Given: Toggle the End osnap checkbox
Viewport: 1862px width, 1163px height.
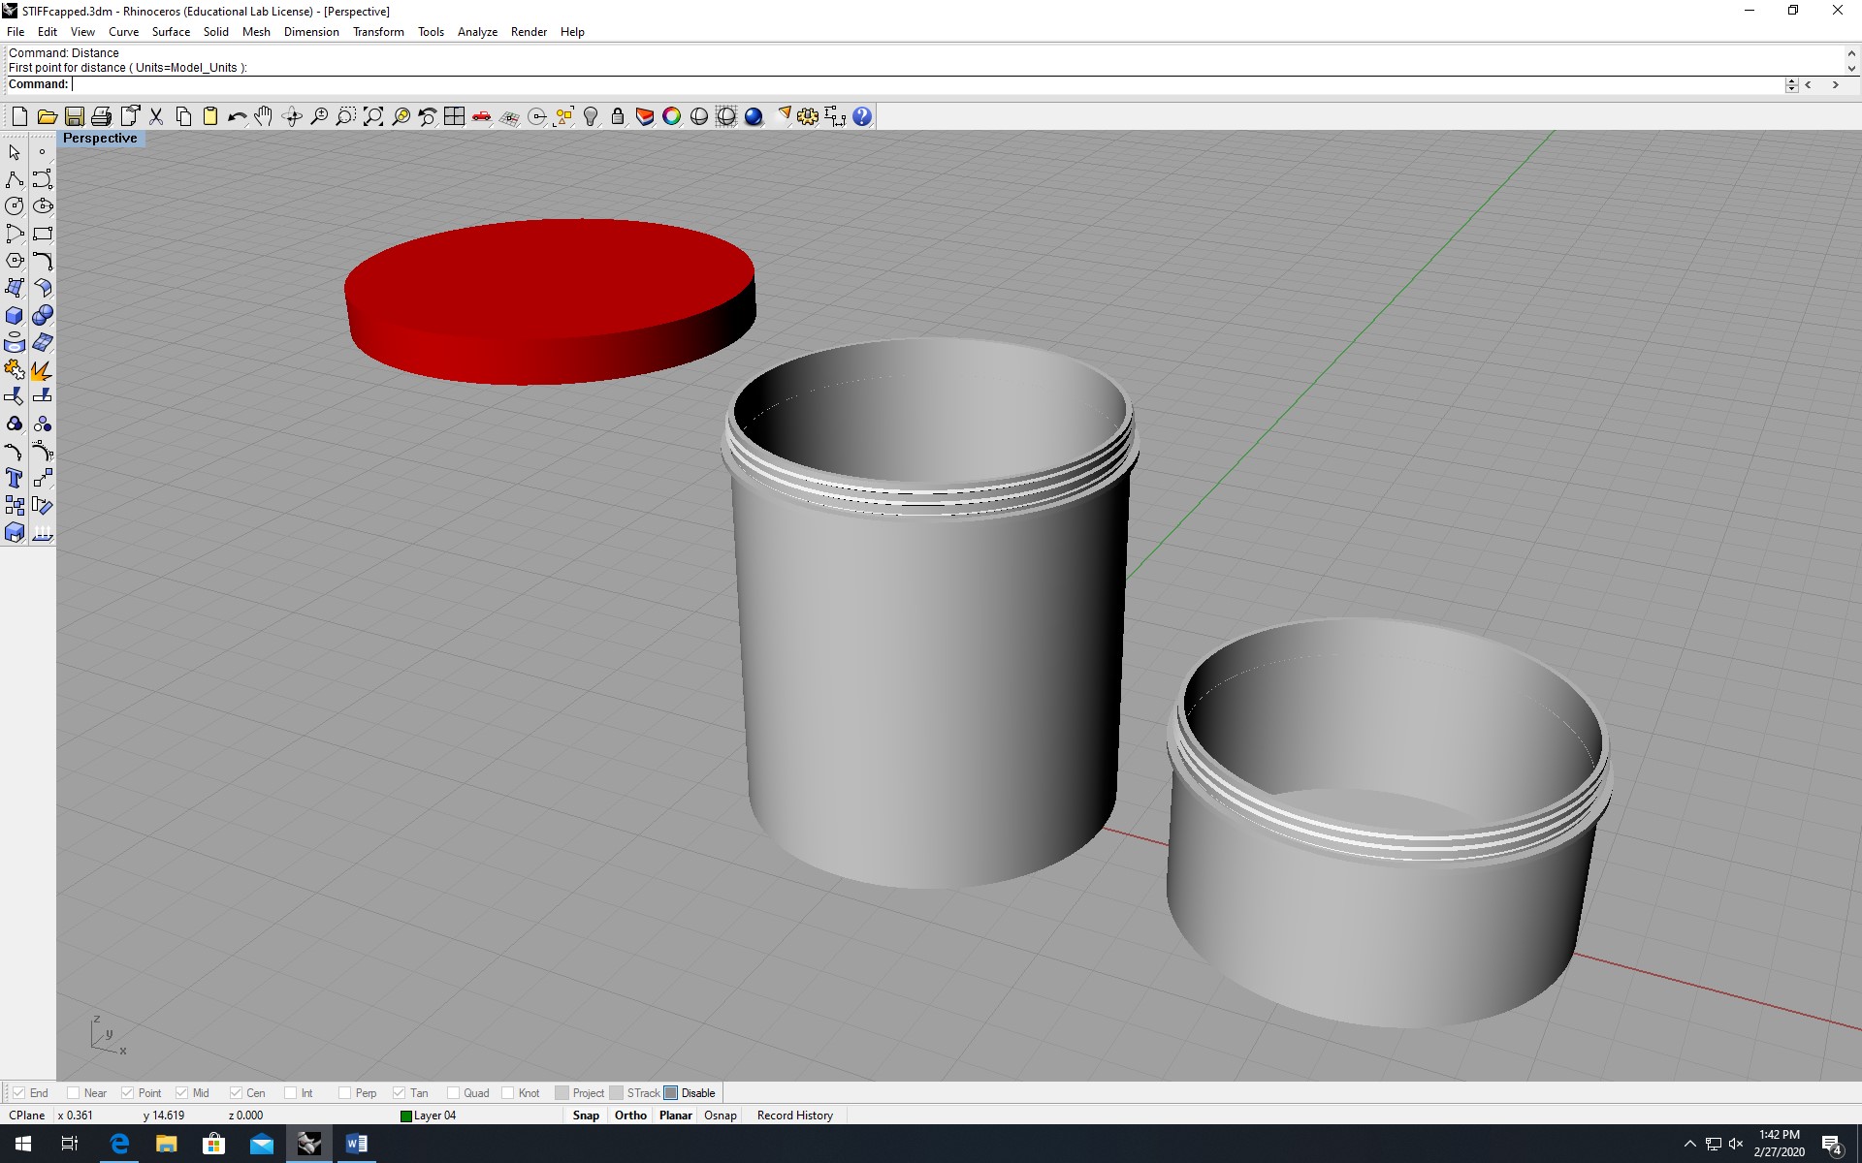Looking at the screenshot, I should [x=19, y=1092].
